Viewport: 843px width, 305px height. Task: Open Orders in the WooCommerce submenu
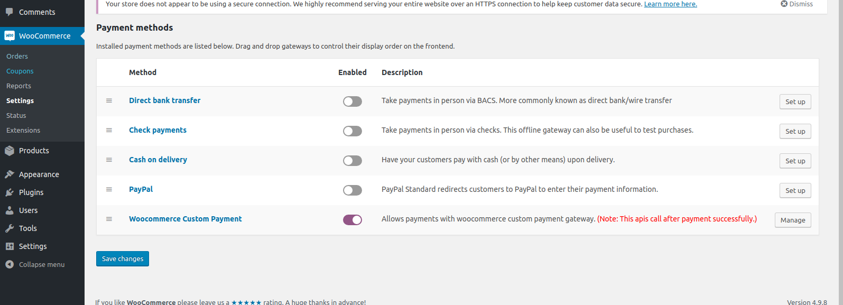17,56
